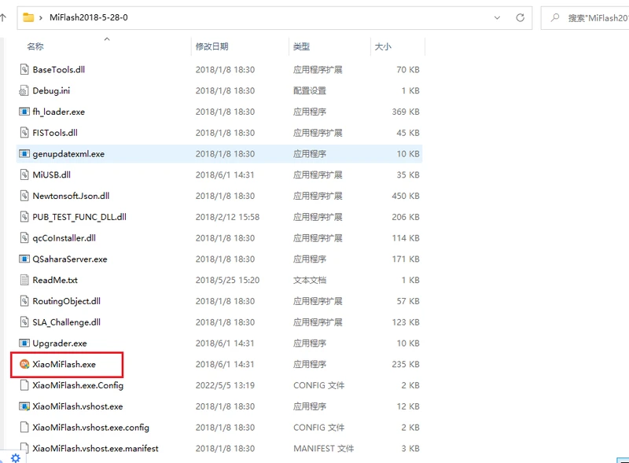Image resolution: width=629 pixels, height=463 pixels.
Task: Select the QSaharaServer.exe file name
Action: pos(70,259)
